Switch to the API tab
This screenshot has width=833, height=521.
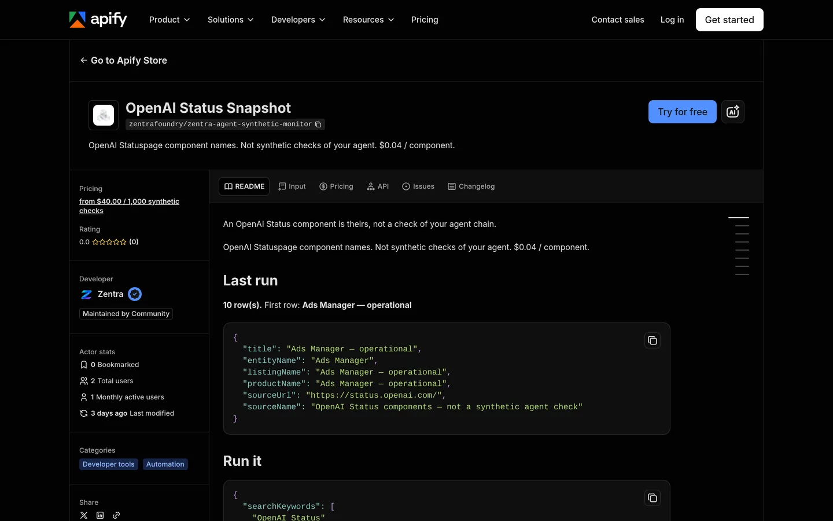tap(378, 186)
